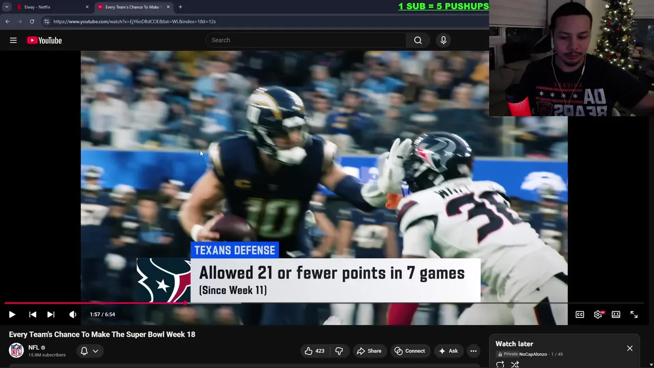Open the player settings gear

coord(598,314)
